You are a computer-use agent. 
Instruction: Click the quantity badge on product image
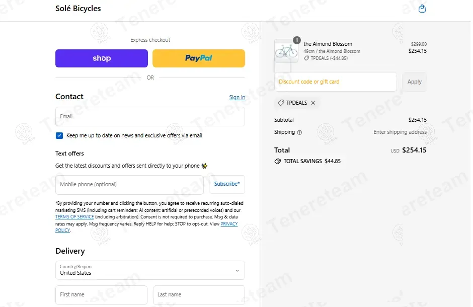click(296, 40)
